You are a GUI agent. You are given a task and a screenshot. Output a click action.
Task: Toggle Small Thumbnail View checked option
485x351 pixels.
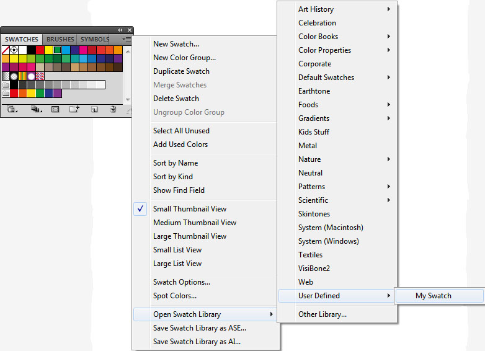tap(190, 209)
